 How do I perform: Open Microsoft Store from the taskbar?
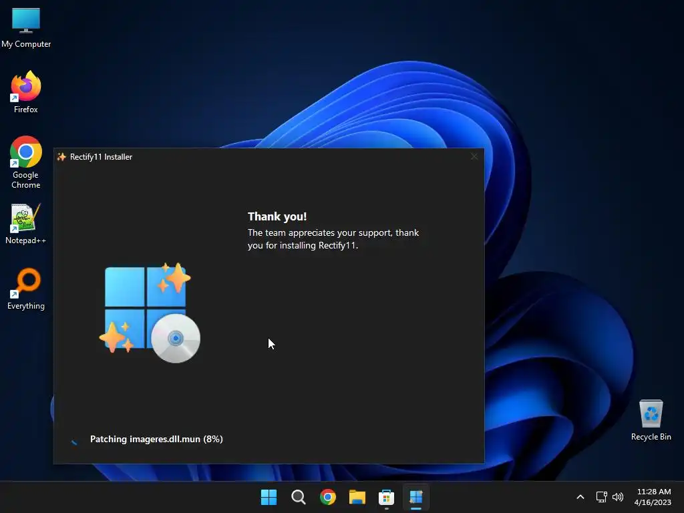[387, 497]
